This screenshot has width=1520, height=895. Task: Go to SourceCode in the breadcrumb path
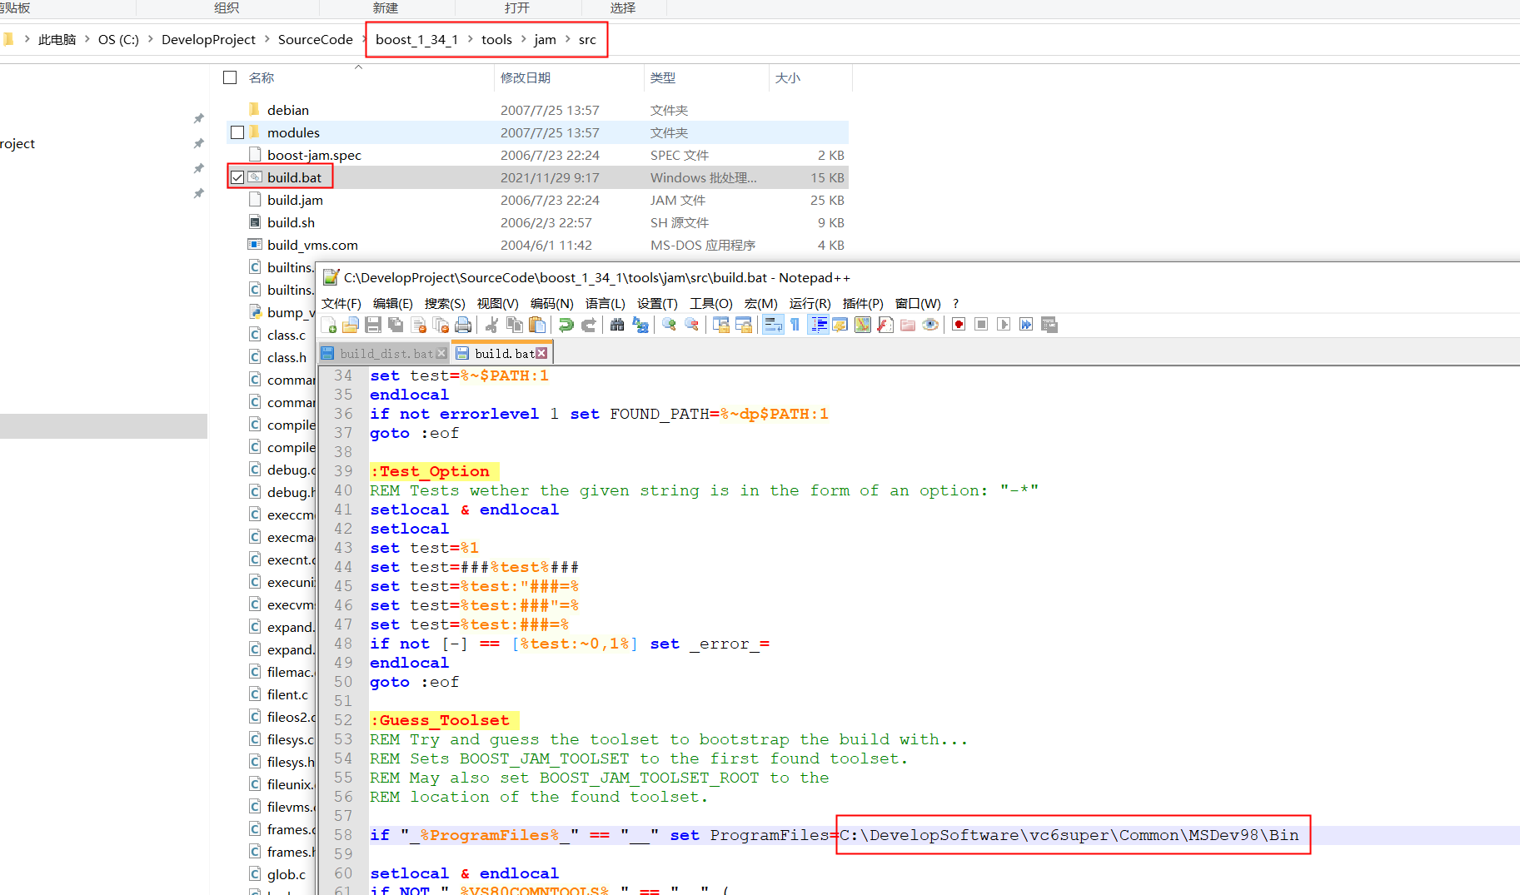pyautogui.click(x=315, y=39)
